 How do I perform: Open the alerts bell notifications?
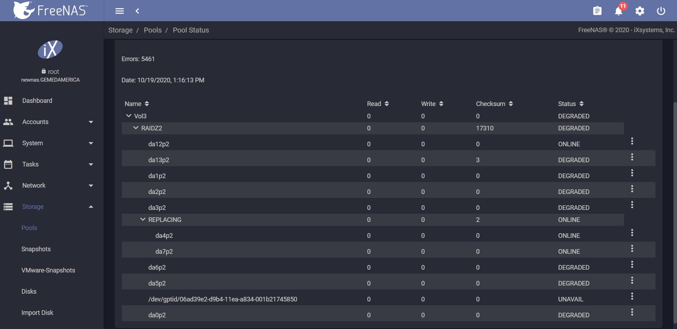[x=619, y=11]
